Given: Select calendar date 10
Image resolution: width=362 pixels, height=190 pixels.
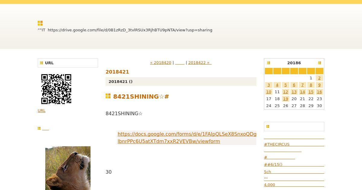Looking at the screenshot, I should [269, 92].
